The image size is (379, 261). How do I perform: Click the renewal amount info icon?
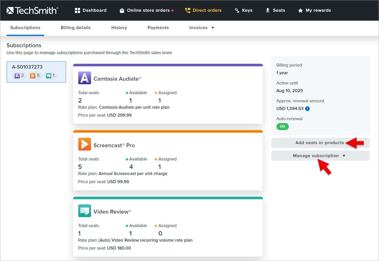307,109
